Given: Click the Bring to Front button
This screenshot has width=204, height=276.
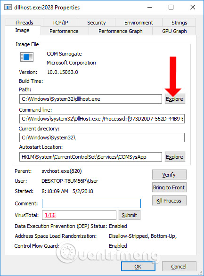Looking at the screenshot, I should [169, 187].
